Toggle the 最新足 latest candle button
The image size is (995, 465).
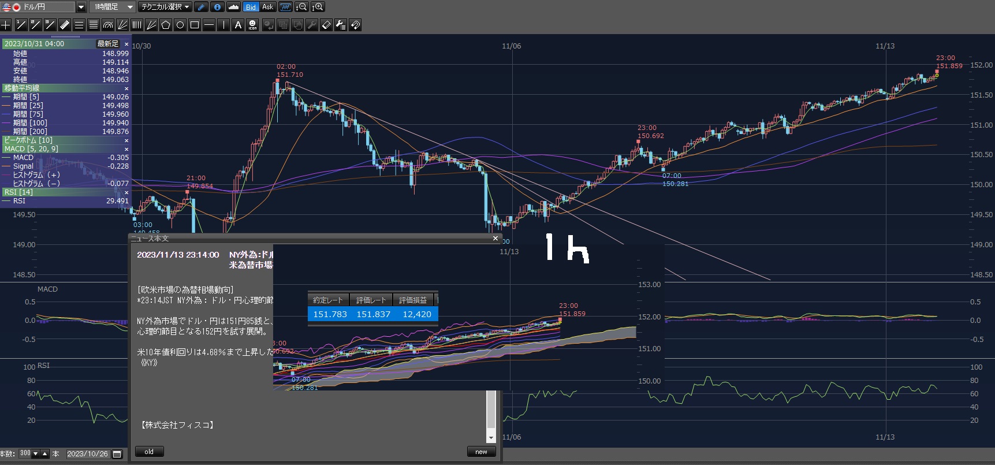108,44
